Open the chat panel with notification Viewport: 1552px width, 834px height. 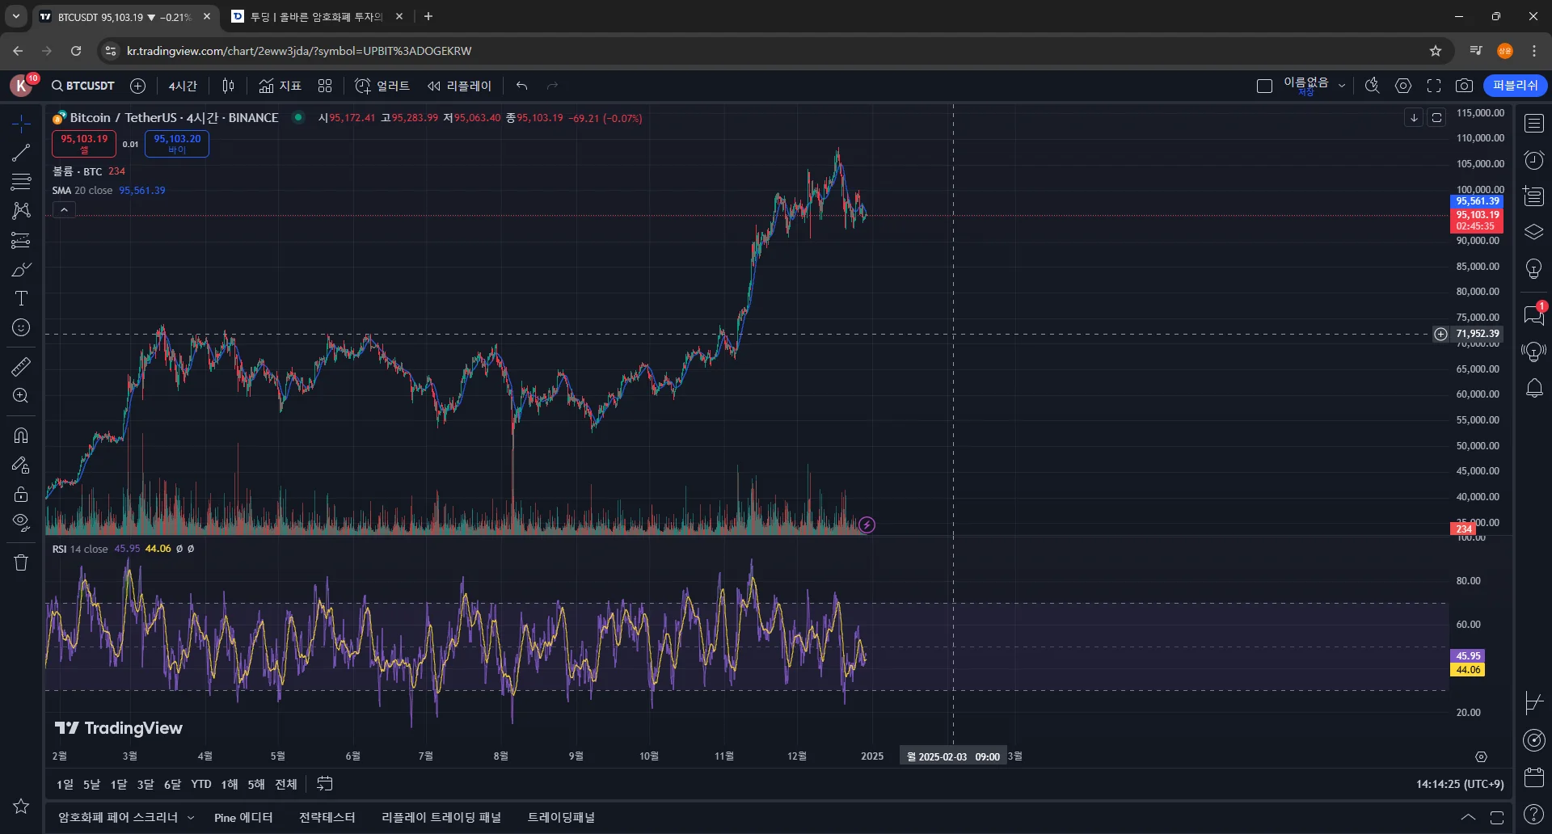(1534, 314)
